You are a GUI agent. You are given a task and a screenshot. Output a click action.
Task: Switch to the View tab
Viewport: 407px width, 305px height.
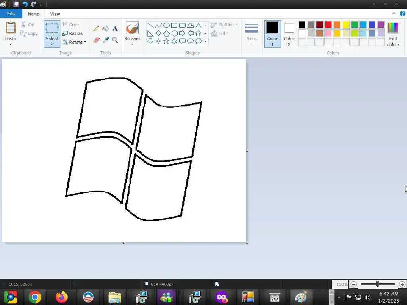pos(55,14)
